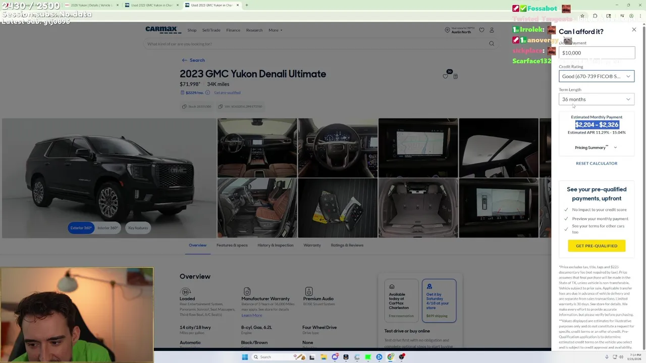Screen dimensions: 646x363
Task: Go back via the Search arrow link
Action: tap(193, 60)
